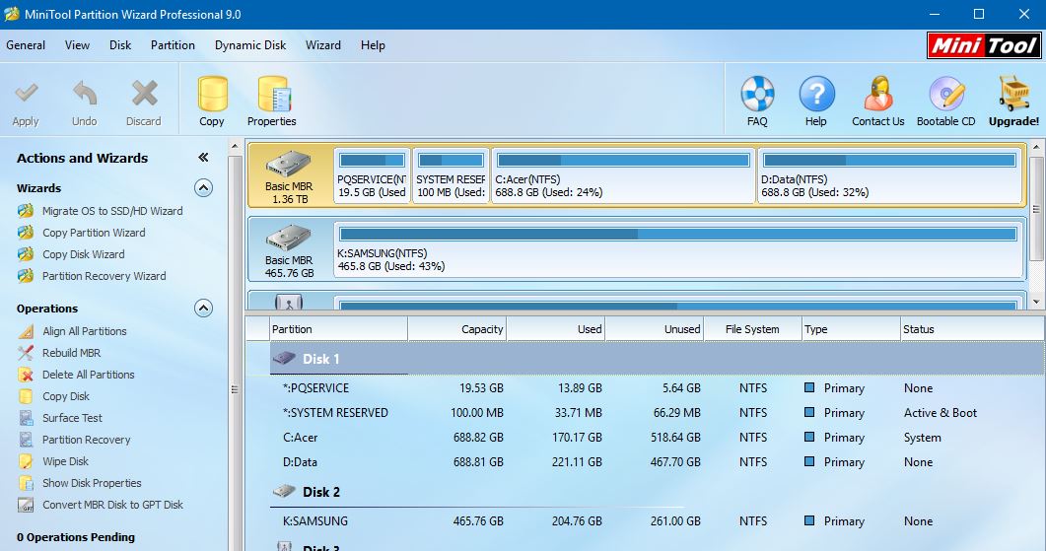Open the General menu
1046x551 pixels.
(x=26, y=45)
